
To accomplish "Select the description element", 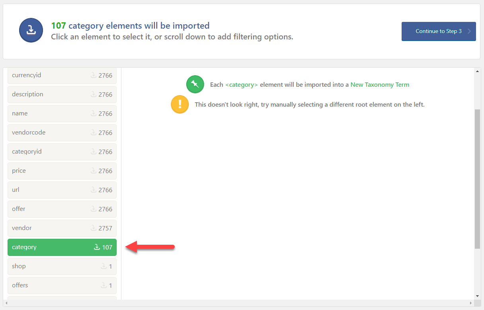I will [x=62, y=94].
